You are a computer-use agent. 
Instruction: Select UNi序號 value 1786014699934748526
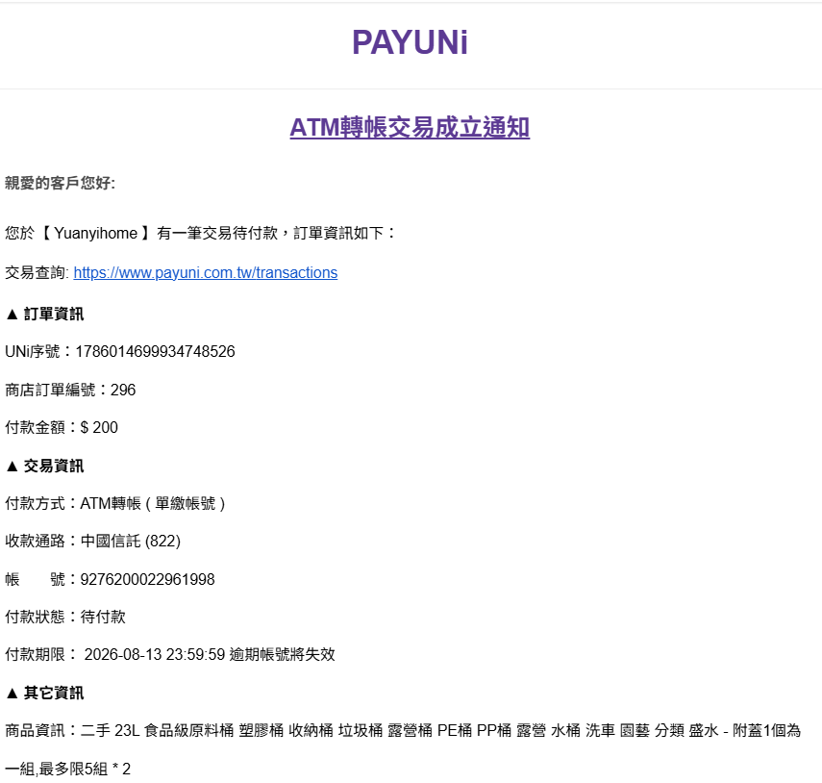[155, 351]
